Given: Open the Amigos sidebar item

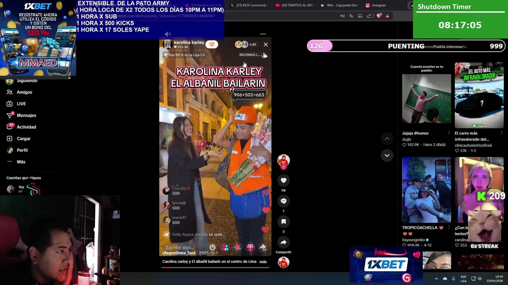Looking at the screenshot, I should point(19,92).
